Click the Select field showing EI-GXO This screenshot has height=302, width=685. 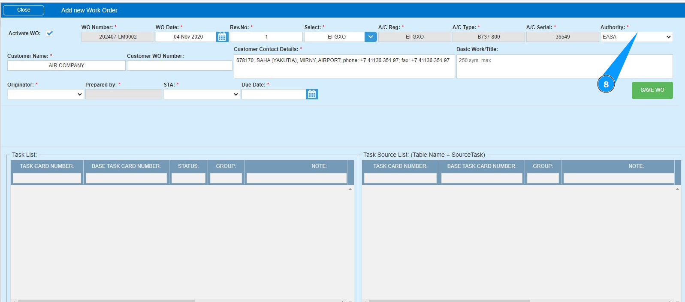335,37
